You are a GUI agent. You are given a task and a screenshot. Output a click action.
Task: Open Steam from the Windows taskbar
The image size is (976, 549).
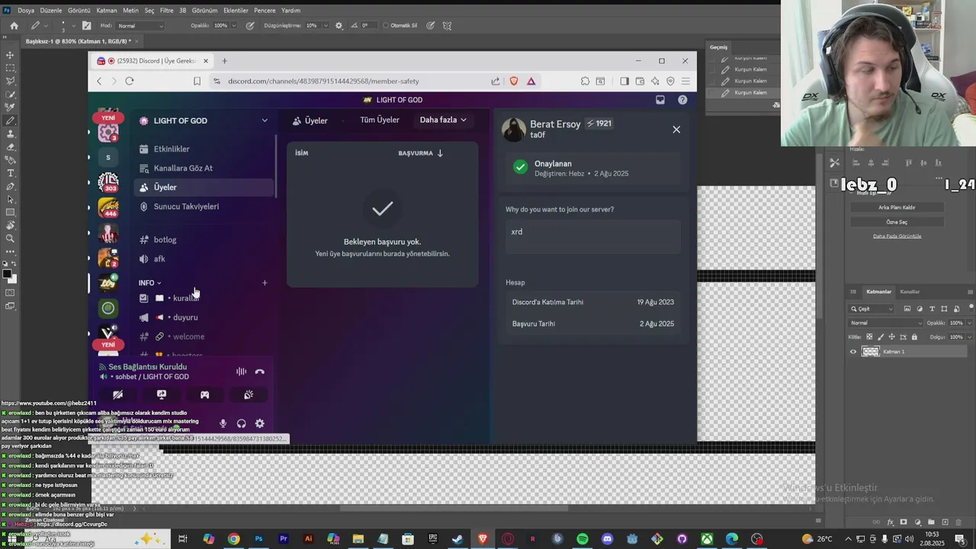tap(457, 539)
